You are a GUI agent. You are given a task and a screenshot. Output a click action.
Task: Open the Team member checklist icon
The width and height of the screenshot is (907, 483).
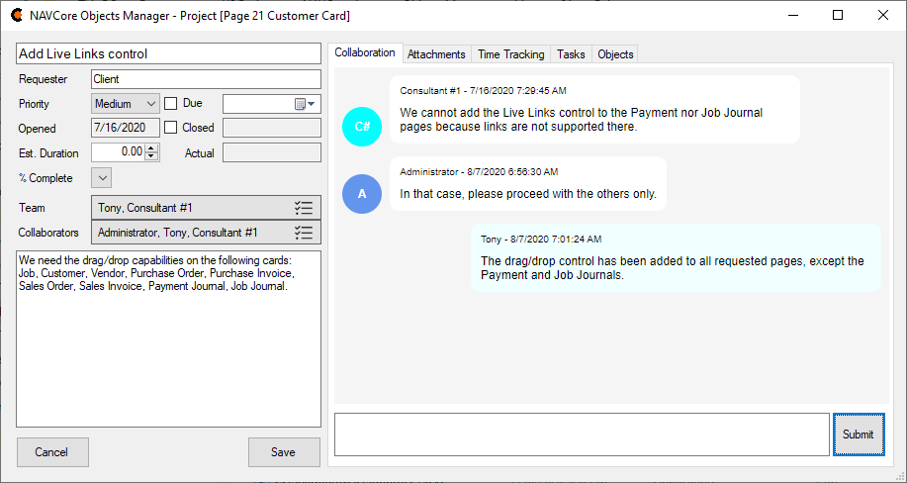[x=304, y=208]
